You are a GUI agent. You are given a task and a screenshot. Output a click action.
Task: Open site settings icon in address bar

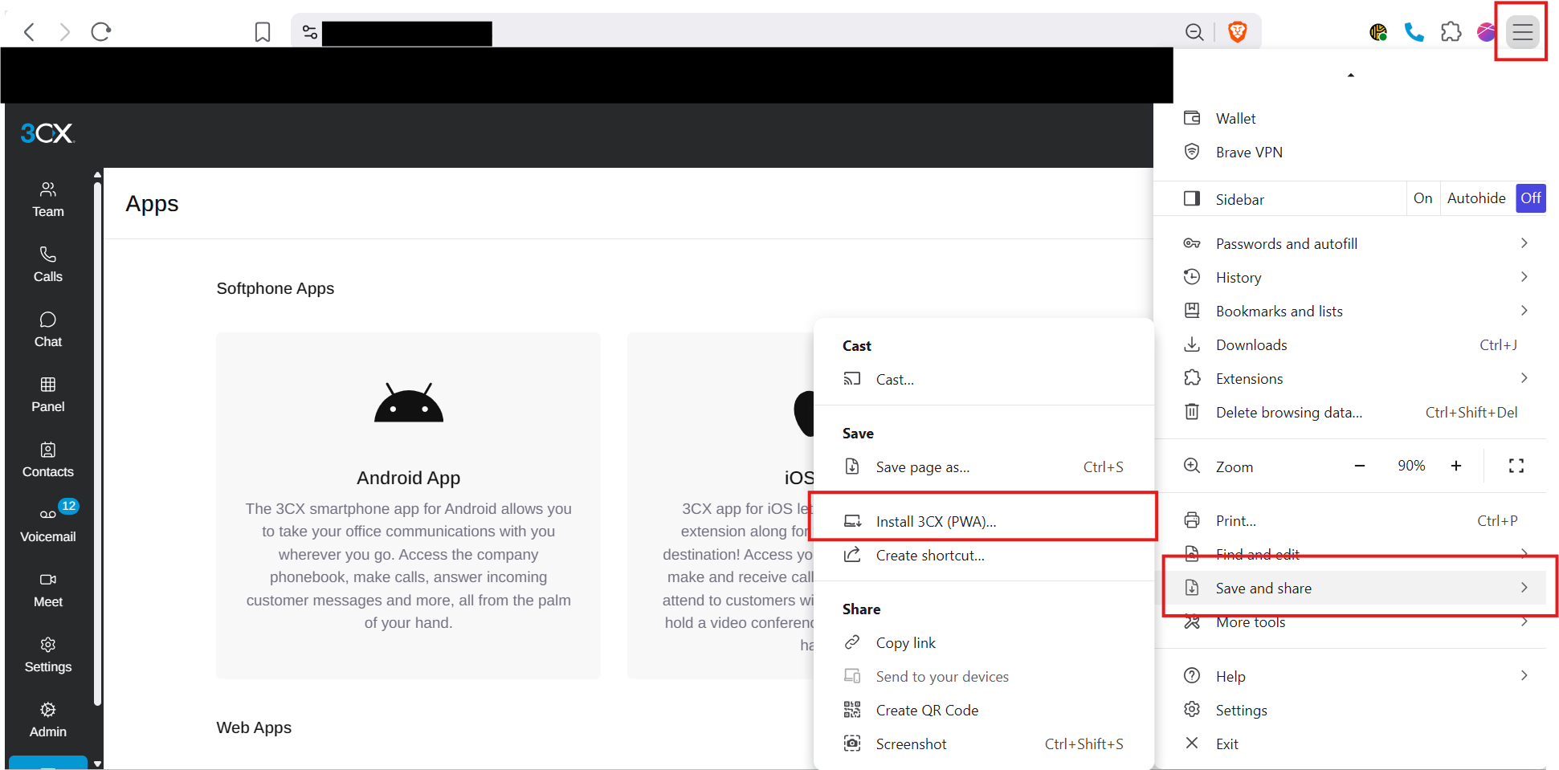[310, 32]
